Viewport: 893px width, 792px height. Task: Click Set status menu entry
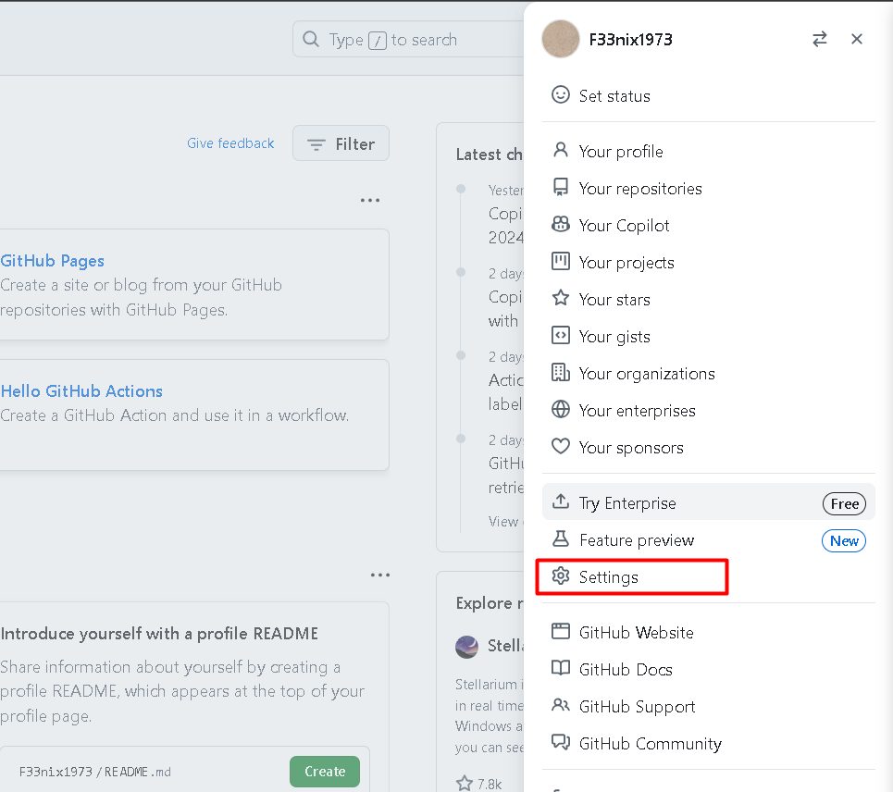click(x=709, y=95)
